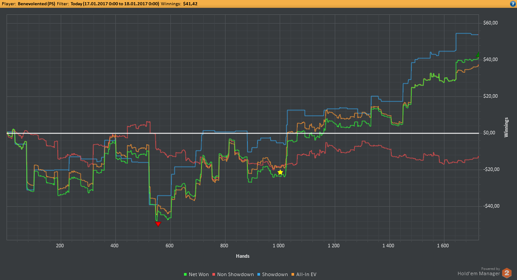517x280 pixels.
Task: Click the Hands x-axis title
Action: point(243,256)
